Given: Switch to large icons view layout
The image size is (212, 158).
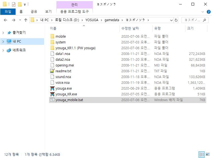Looking at the screenshot, I should coord(208,154).
